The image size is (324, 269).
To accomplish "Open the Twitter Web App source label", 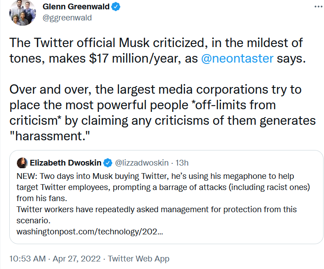I will 138,258.
